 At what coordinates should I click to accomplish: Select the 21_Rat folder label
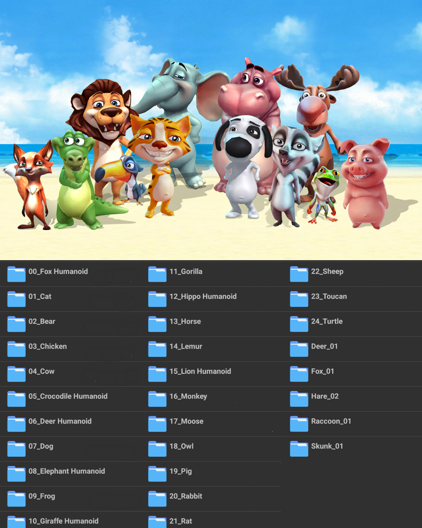point(181,521)
